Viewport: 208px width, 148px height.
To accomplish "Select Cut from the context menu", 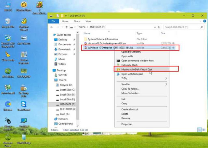I will [x=142, y=99].
